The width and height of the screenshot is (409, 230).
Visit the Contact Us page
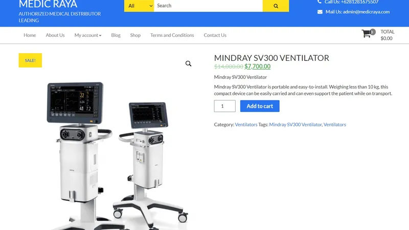(x=215, y=35)
